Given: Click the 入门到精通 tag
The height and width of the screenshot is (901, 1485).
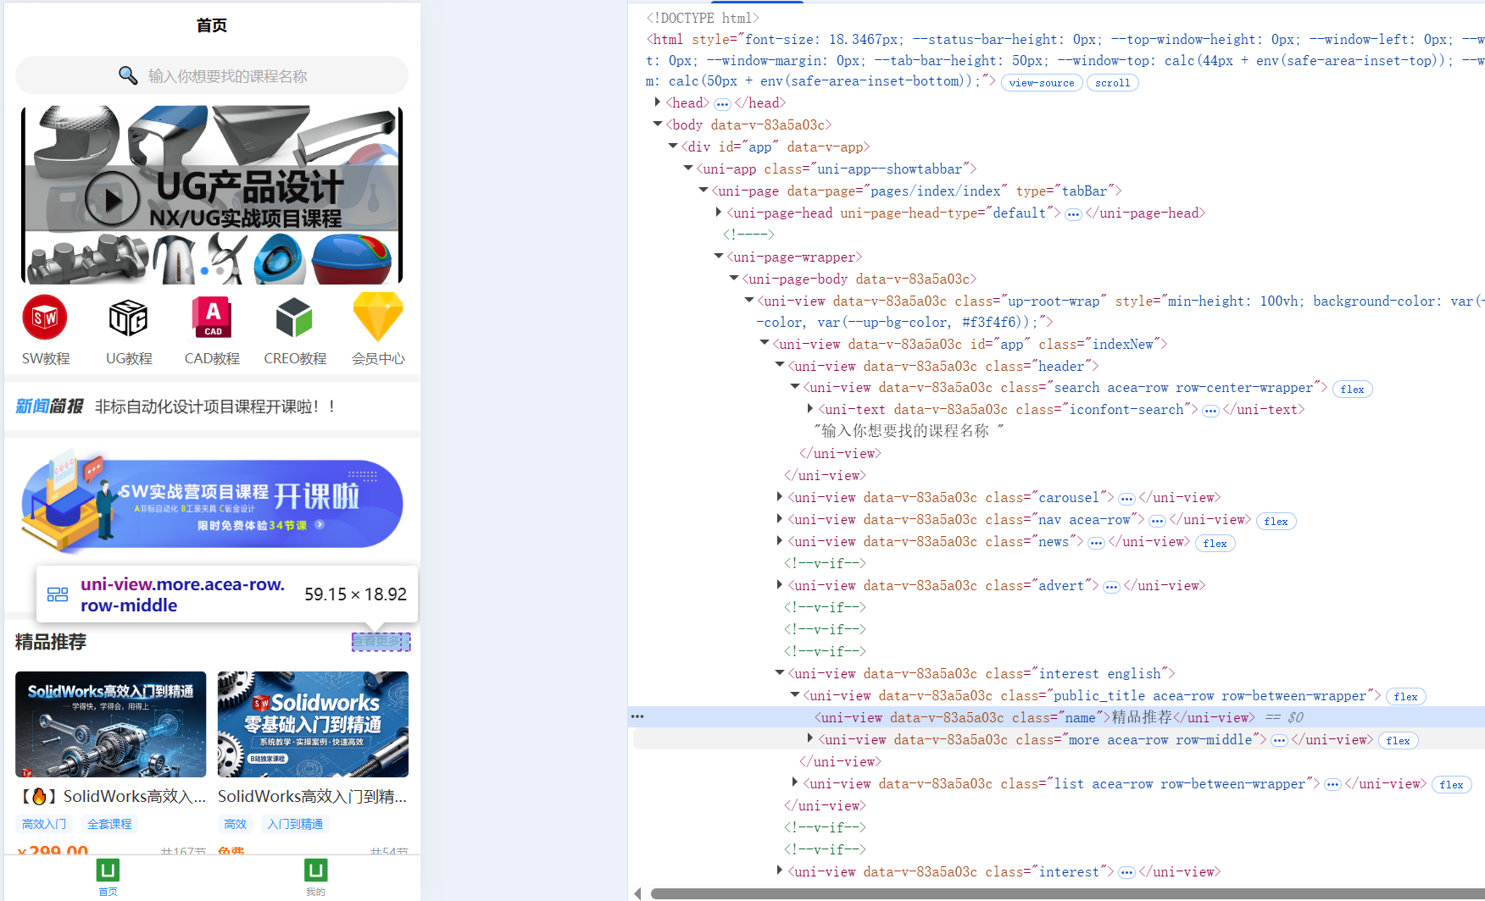Looking at the screenshot, I should [295, 824].
